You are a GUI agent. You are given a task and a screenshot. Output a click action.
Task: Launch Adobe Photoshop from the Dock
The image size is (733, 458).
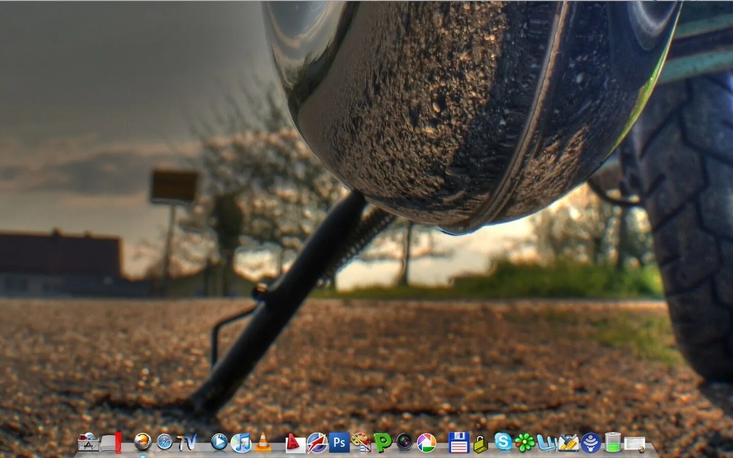click(x=339, y=442)
